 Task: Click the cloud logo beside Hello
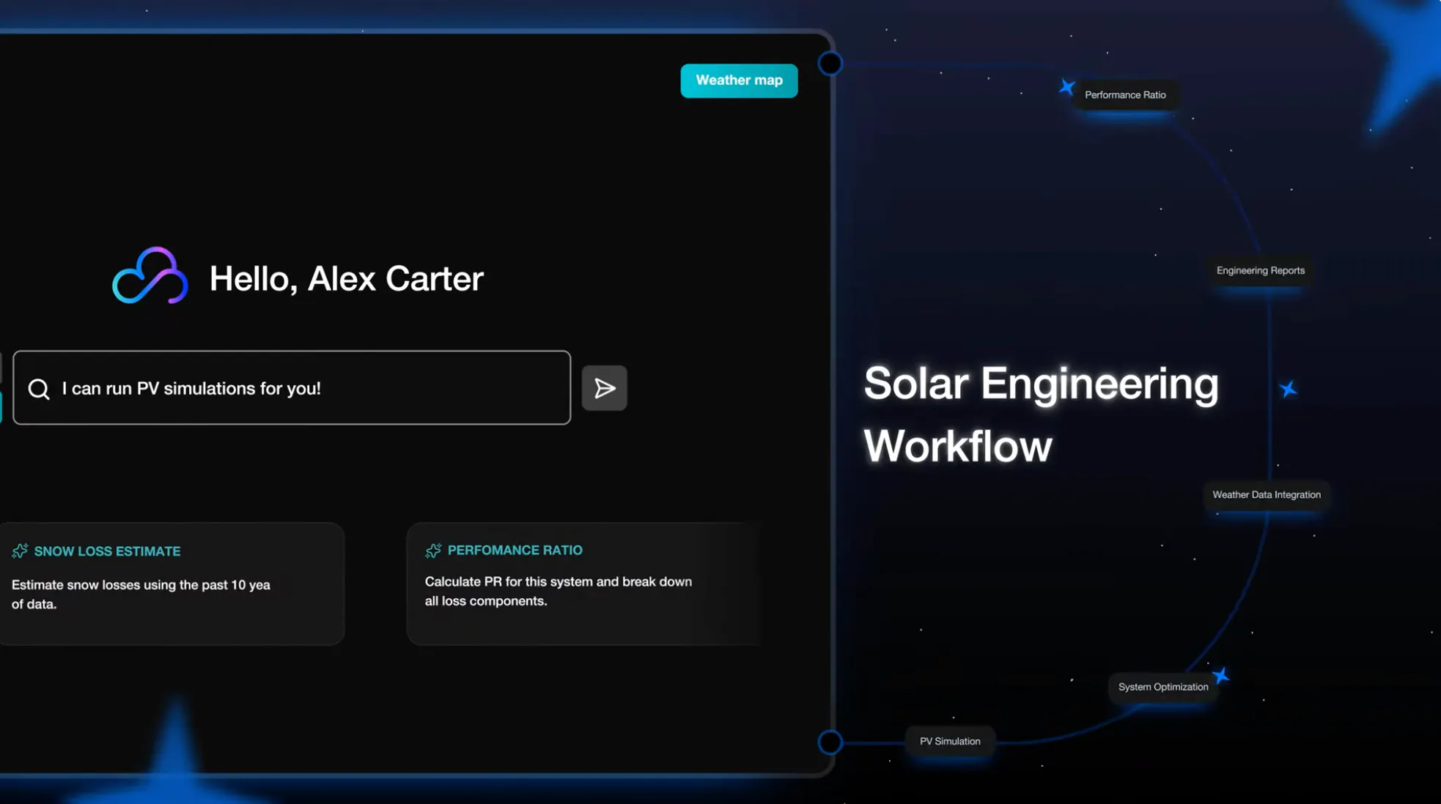point(150,276)
